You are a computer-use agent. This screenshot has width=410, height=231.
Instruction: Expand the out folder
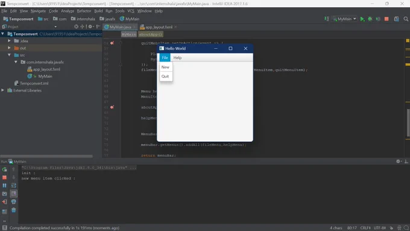click(9, 48)
